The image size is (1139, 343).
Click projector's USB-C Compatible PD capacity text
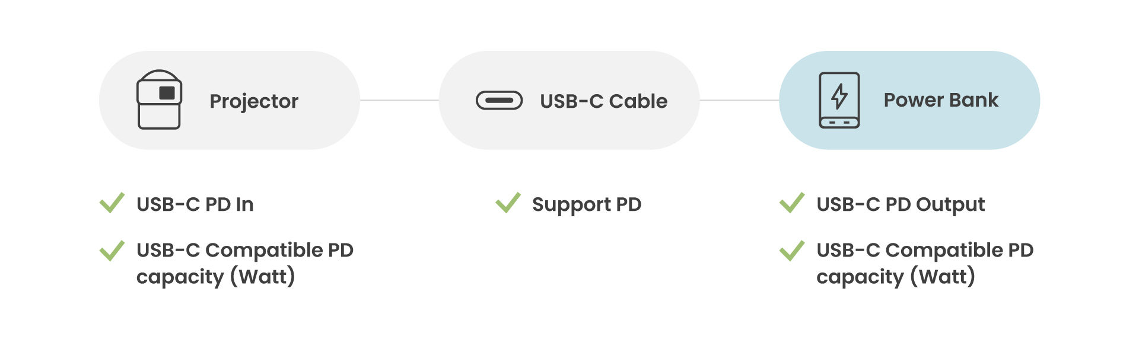(244, 264)
